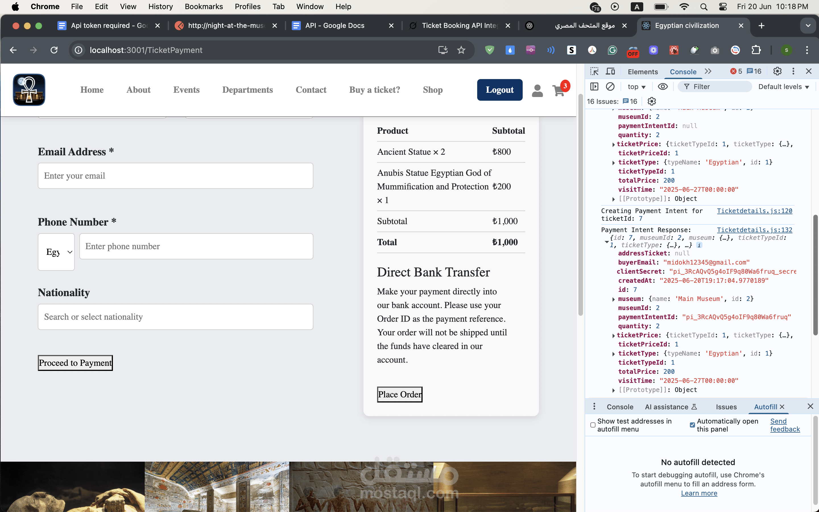Focus the Enter phone number field

pyautogui.click(x=196, y=246)
